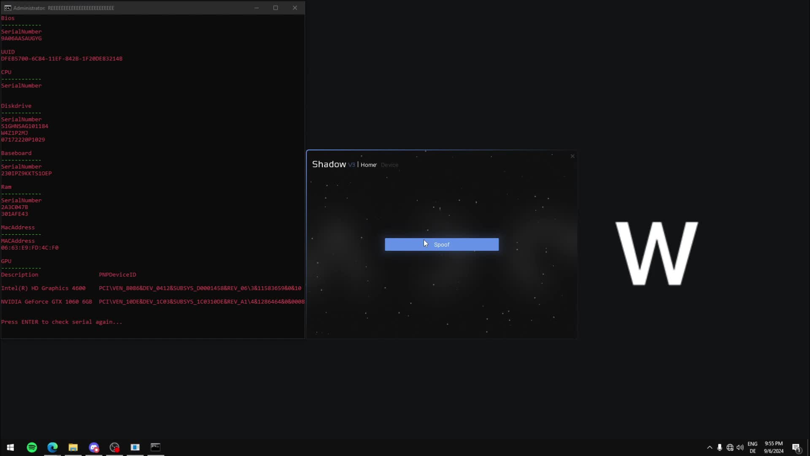Click the microphone tray icon
Image resolution: width=810 pixels, height=456 pixels.
720,448
